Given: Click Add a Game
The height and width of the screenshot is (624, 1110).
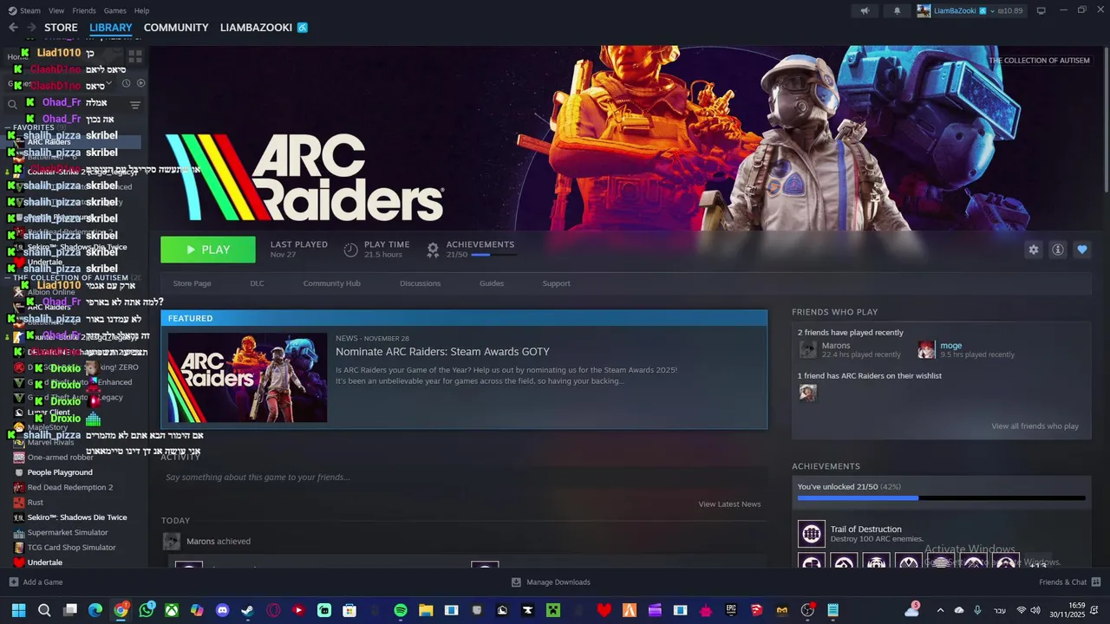Looking at the screenshot, I should point(36,582).
